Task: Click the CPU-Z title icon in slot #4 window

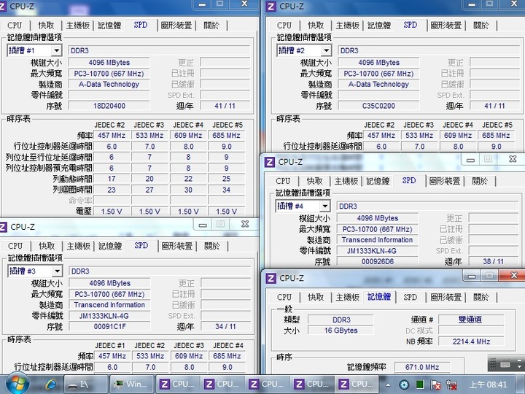Action: click(270, 162)
